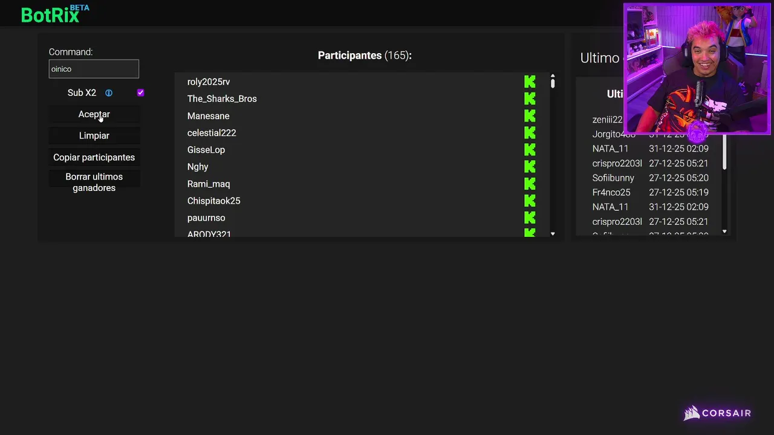This screenshot has height=435, width=774.
Task: Click Kick icon in Manesane row
Action: tap(530, 115)
